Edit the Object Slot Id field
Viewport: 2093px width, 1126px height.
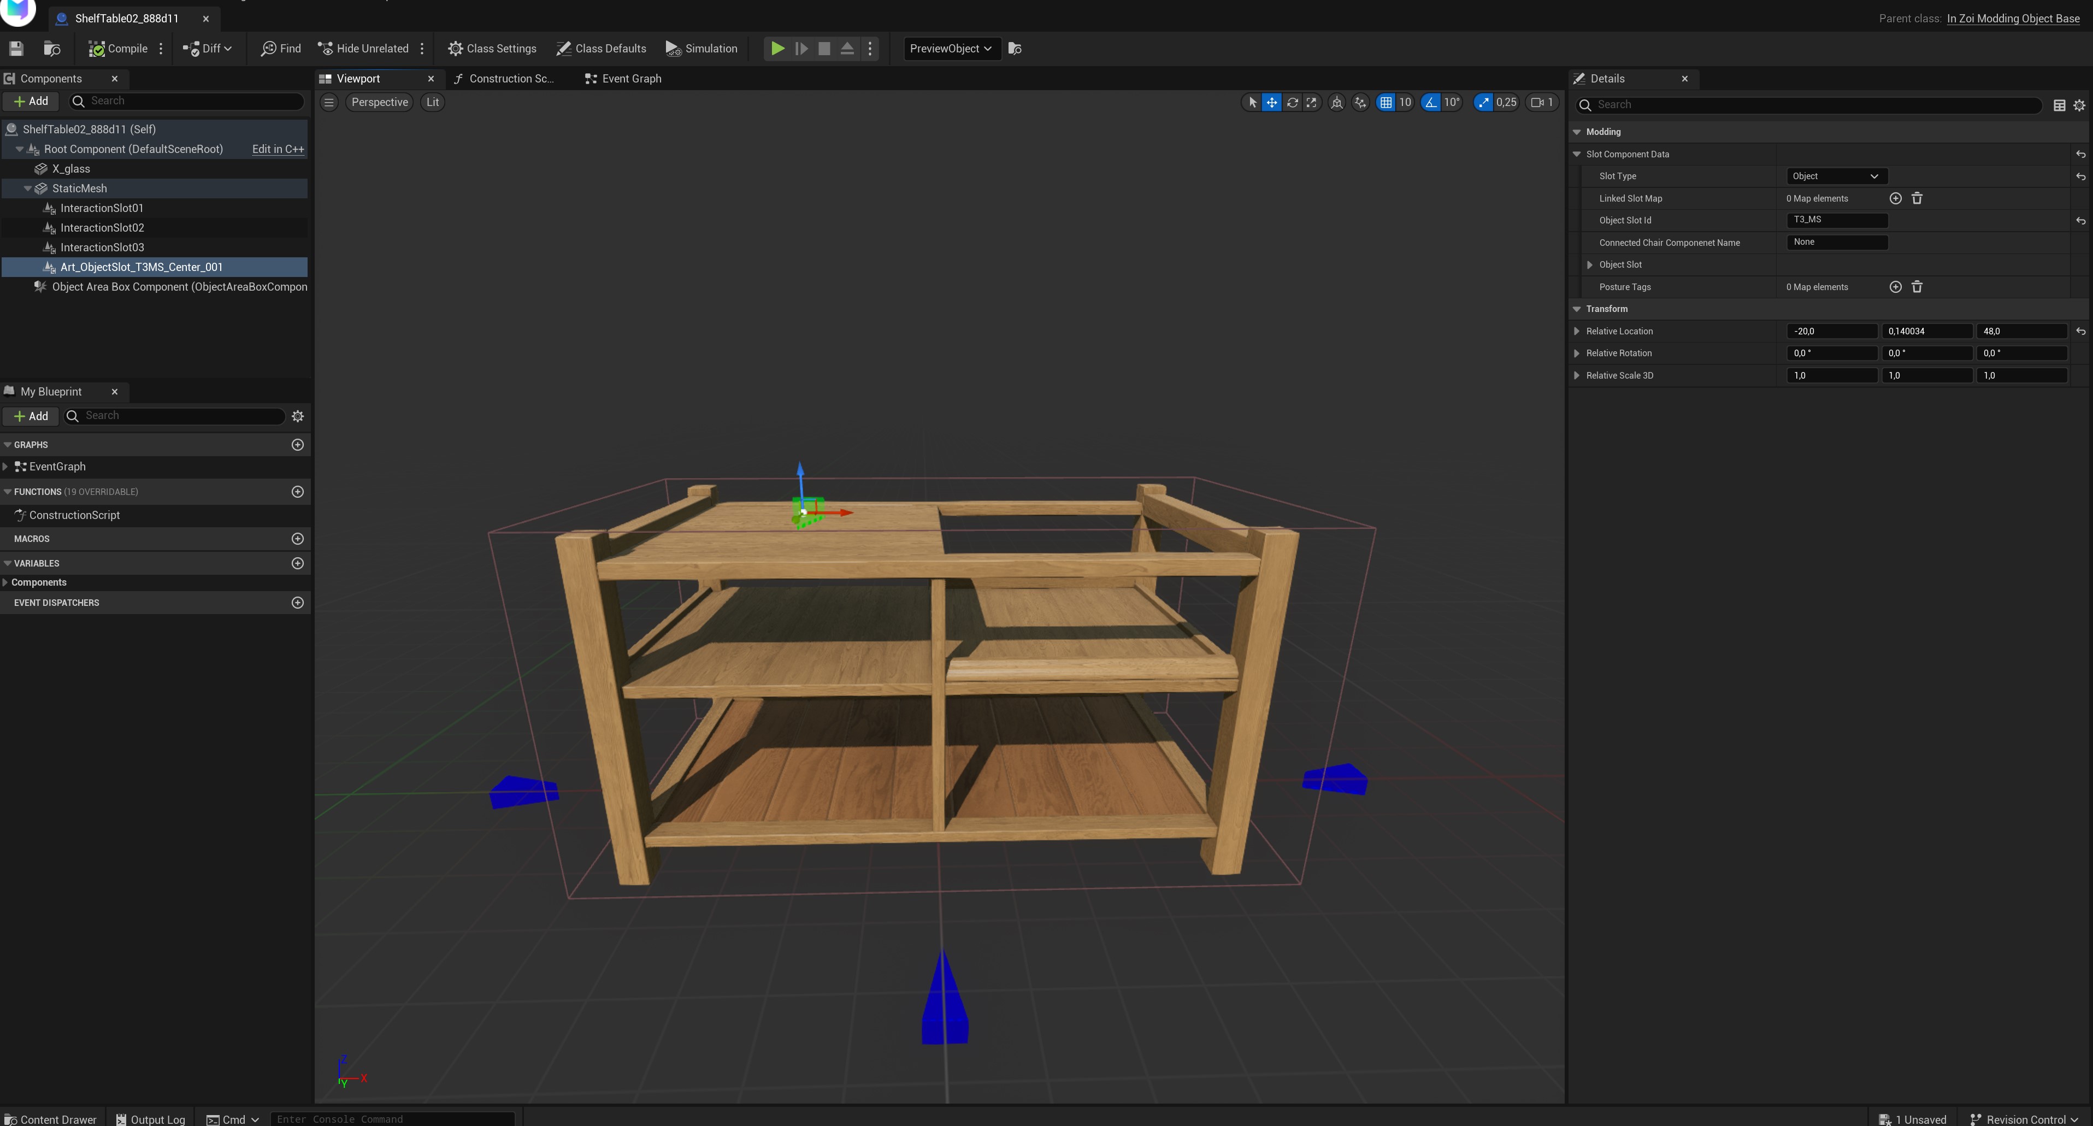(x=1836, y=220)
